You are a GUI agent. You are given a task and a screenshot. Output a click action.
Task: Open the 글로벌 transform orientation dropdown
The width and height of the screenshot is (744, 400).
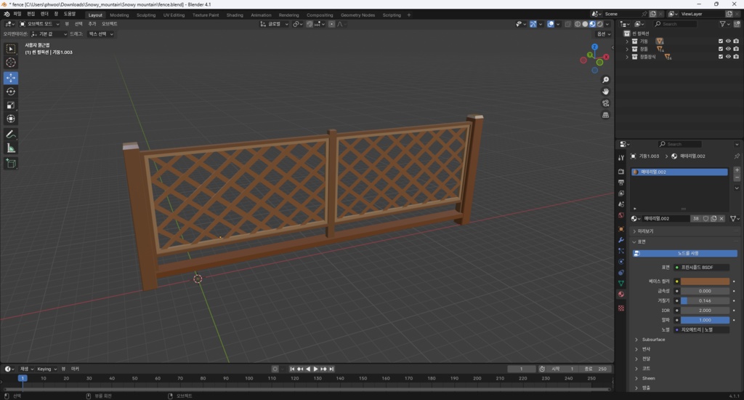(x=274, y=24)
